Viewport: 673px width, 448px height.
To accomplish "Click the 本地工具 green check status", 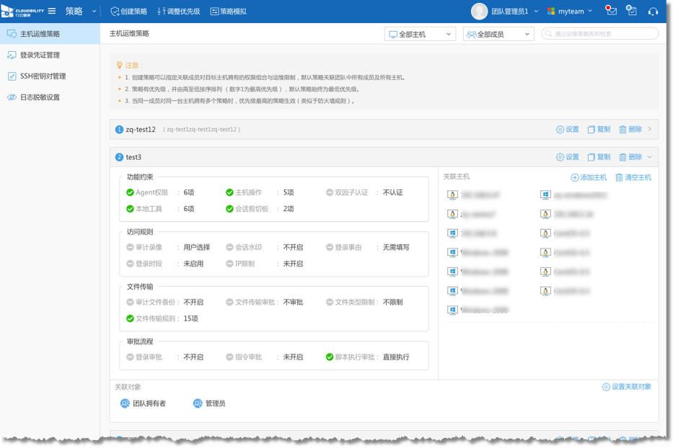I will click(x=130, y=209).
